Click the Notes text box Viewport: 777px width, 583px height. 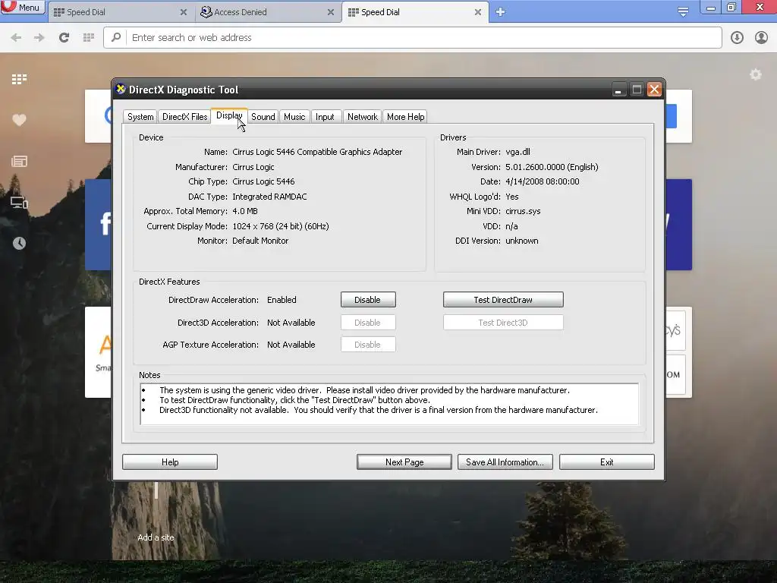(x=389, y=404)
